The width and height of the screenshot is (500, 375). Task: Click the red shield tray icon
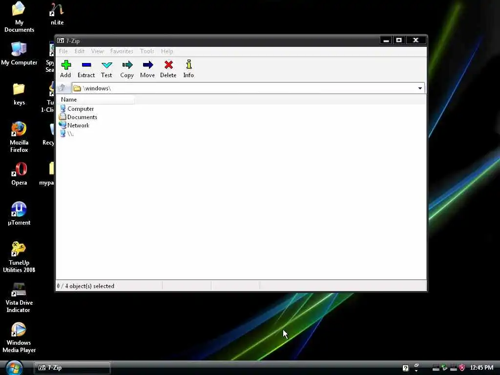tap(462, 368)
